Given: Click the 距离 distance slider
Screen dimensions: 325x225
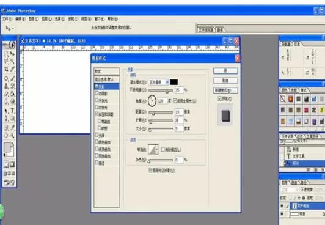Looking at the screenshot, I should 161,112.
